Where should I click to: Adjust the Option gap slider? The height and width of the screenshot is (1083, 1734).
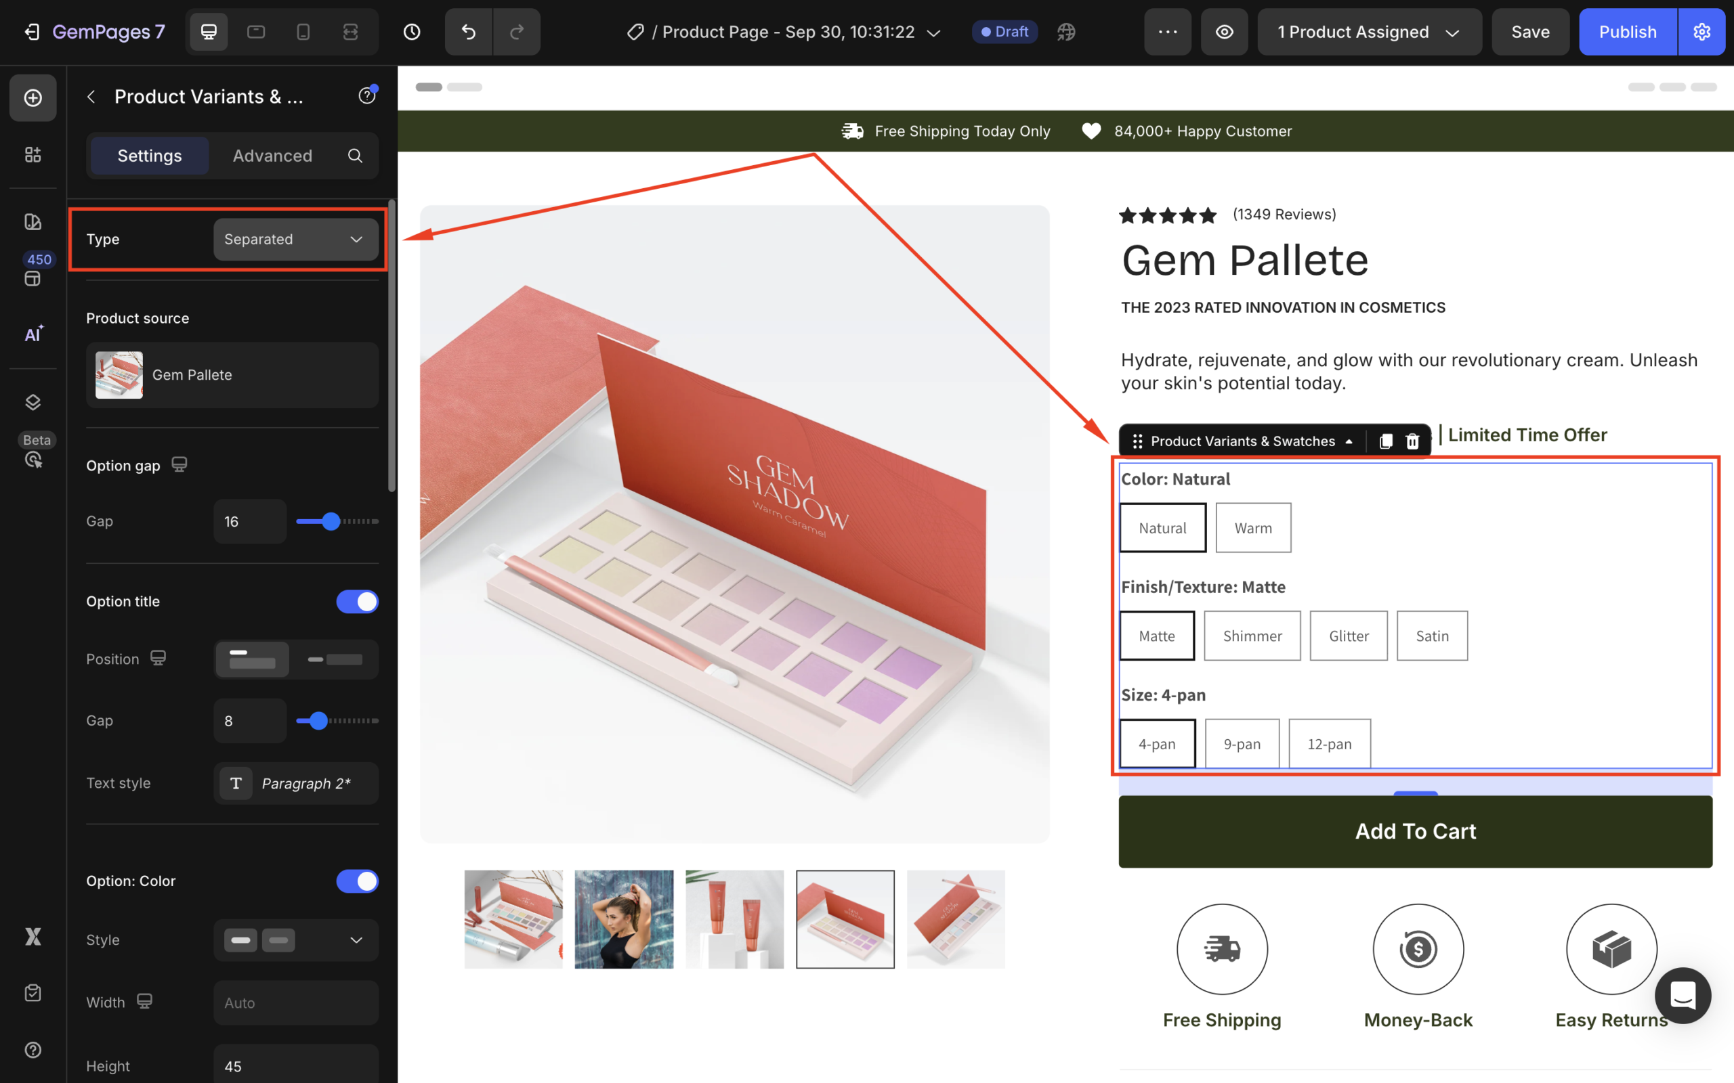pos(331,521)
